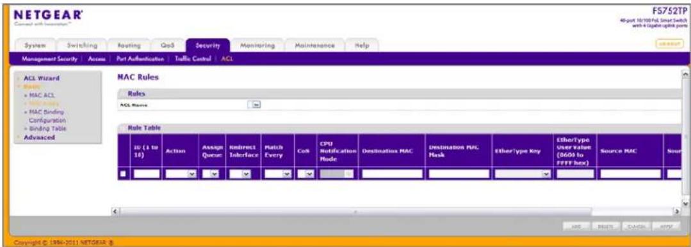Click horizontal scrollbar right arrow
Screen dimensions: 691x247
tap(676, 212)
